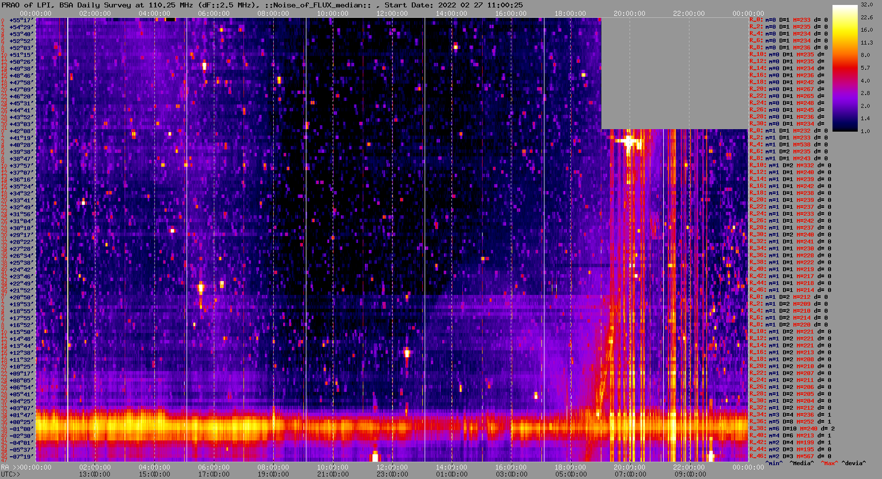Click the '^Media^' legend label

point(801,463)
